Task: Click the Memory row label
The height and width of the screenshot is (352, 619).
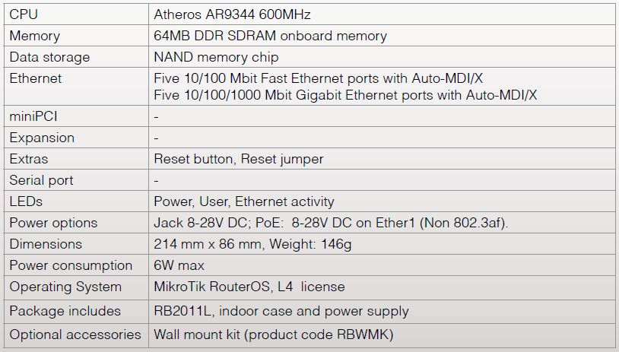Action: 35,36
